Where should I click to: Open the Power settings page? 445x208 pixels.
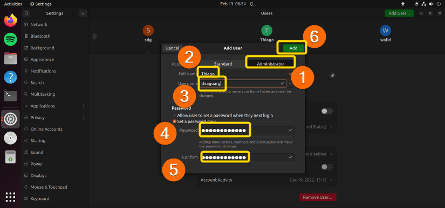[55, 164]
